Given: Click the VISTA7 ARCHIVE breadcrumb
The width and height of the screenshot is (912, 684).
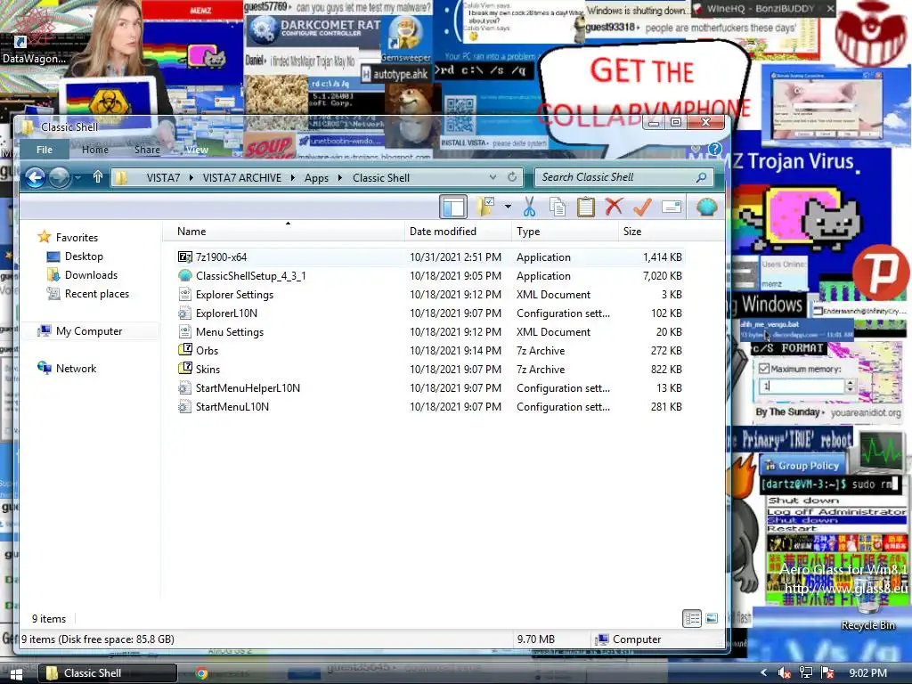Looking at the screenshot, I should 242,177.
